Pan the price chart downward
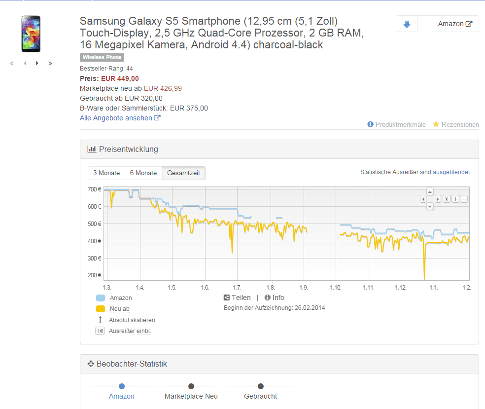The image size is (485, 409). point(430,207)
